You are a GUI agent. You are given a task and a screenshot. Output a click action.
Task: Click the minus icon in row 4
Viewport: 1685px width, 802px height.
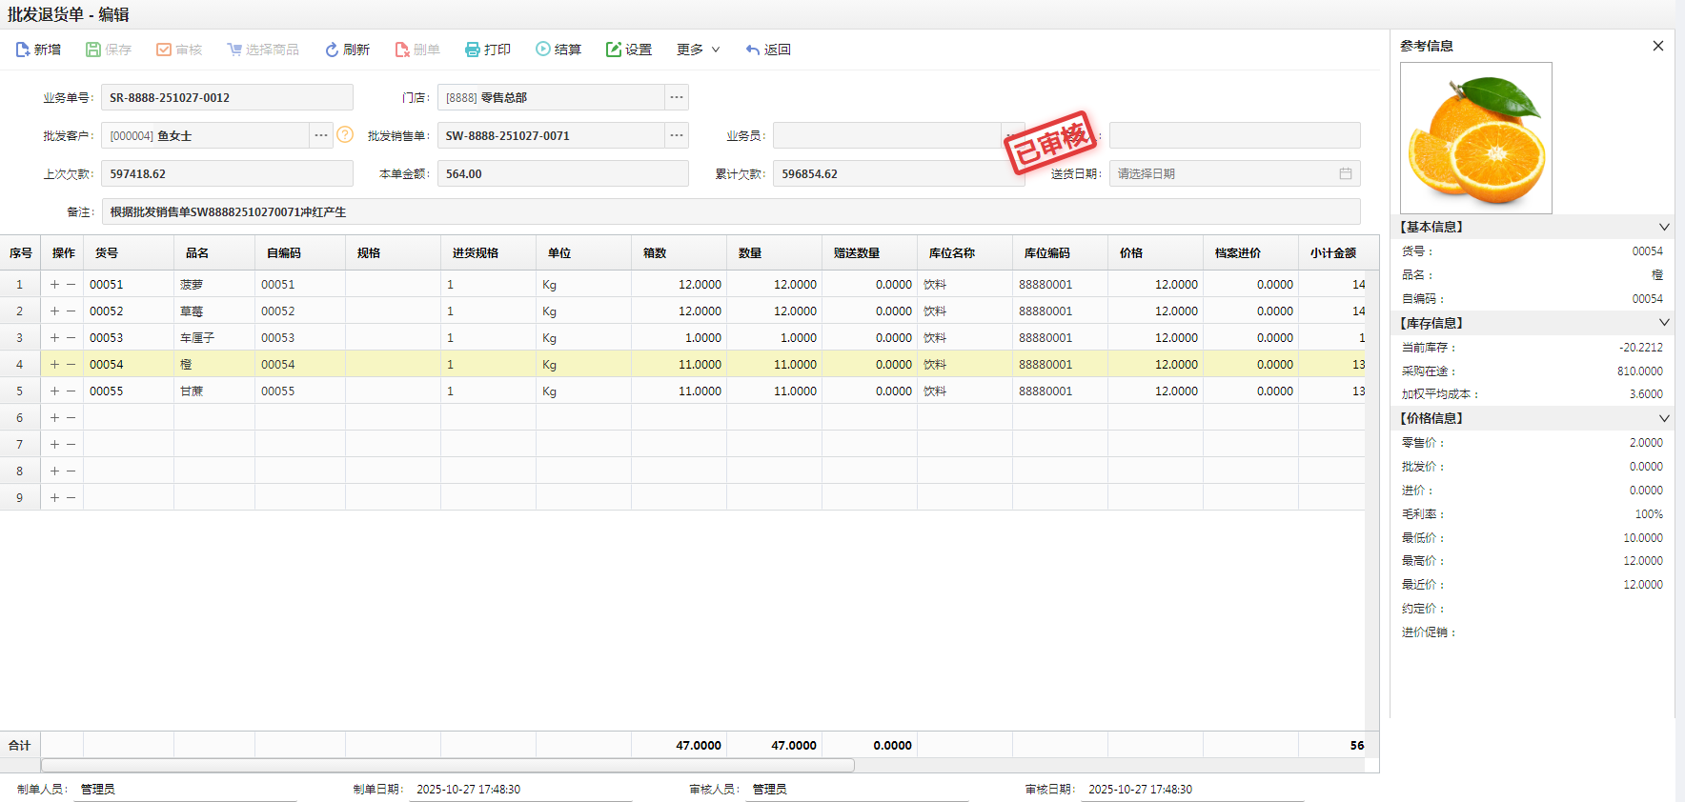pos(71,365)
